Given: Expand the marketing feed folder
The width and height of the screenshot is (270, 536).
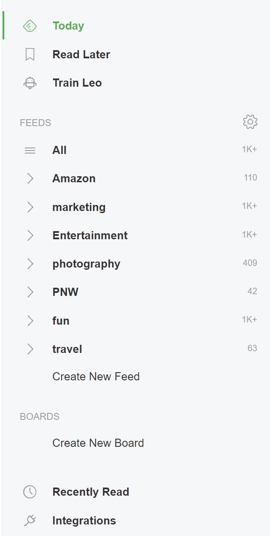Looking at the screenshot, I should pos(30,207).
